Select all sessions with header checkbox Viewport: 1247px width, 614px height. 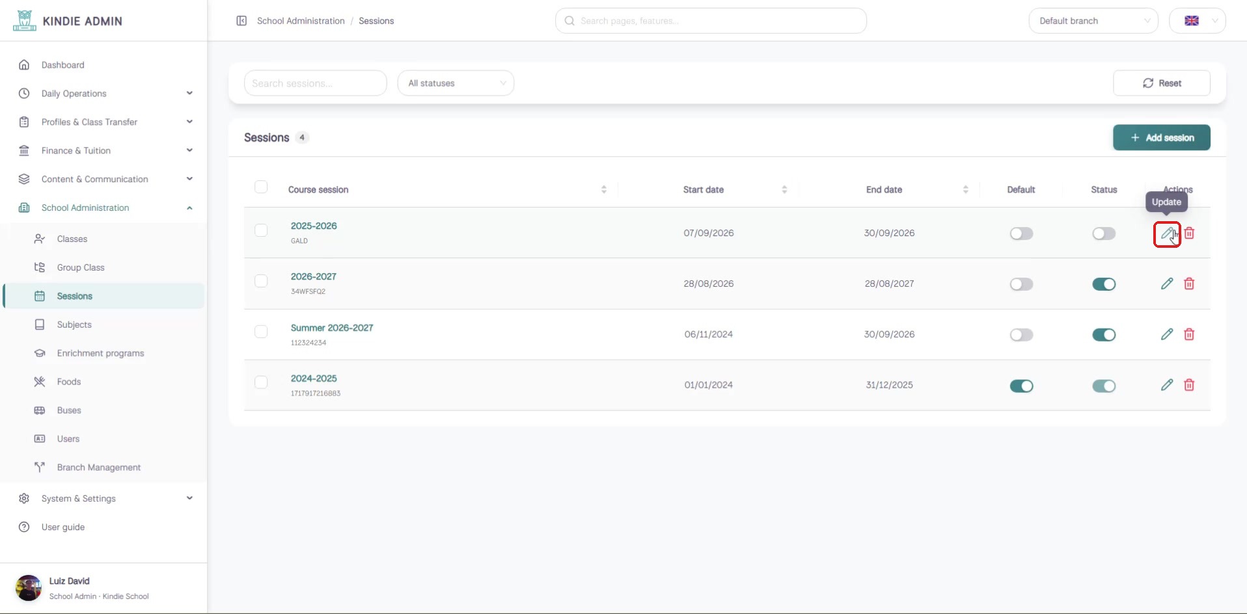261,187
